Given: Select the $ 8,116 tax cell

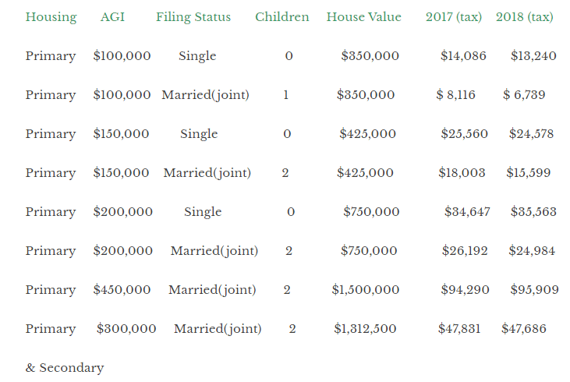Looking at the screenshot, I should point(455,95).
